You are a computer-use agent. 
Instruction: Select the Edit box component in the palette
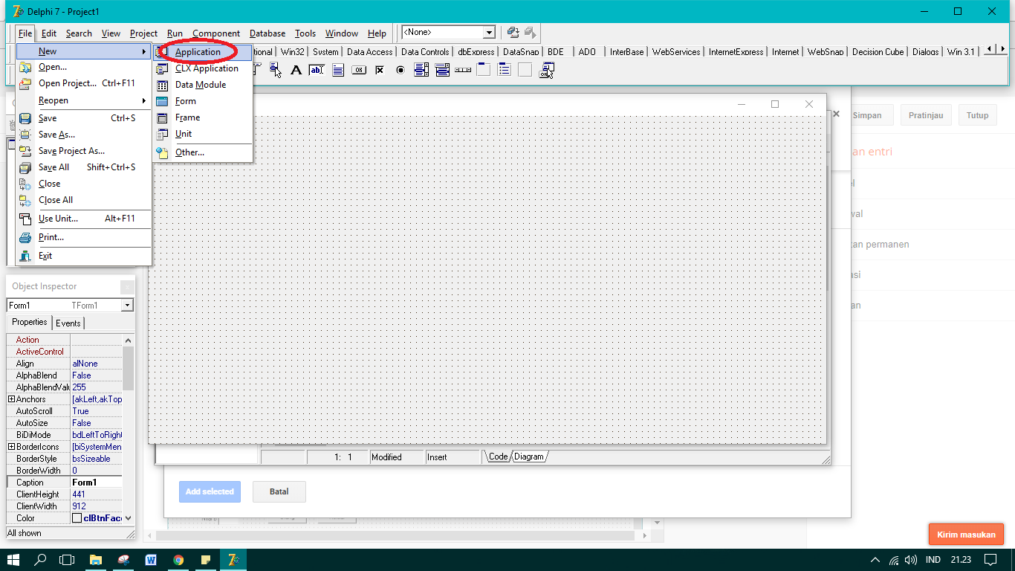[317, 70]
